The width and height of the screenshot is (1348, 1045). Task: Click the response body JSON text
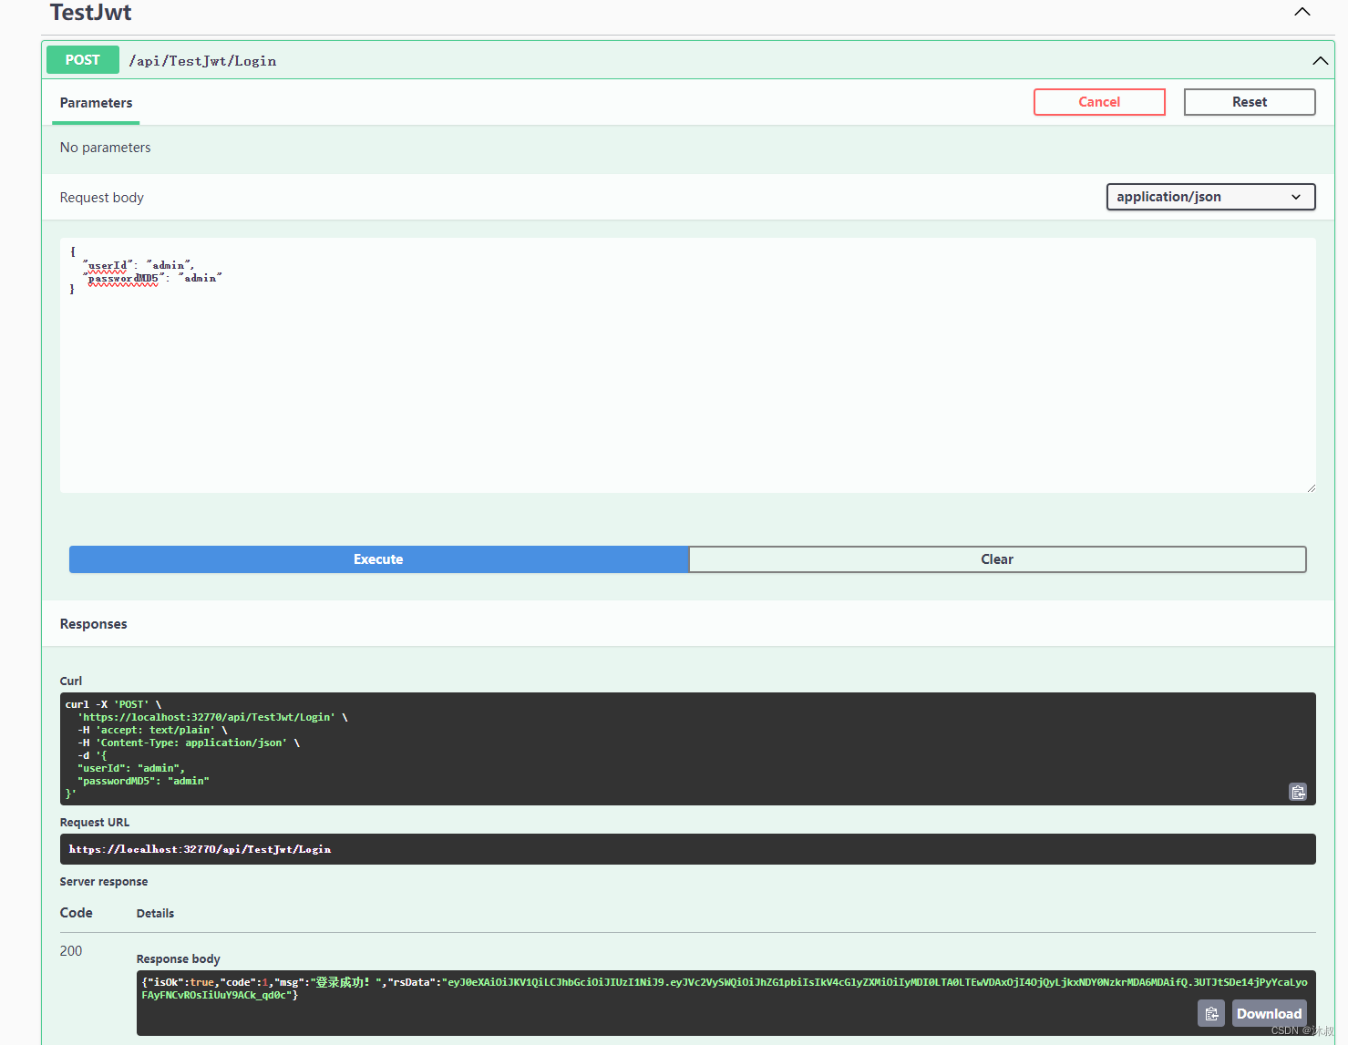coord(724,989)
